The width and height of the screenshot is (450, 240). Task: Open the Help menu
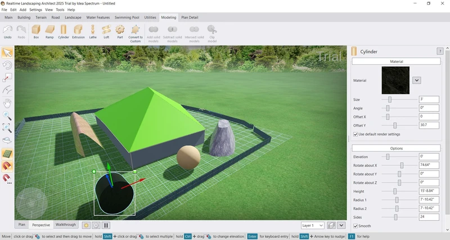point(71,10)
